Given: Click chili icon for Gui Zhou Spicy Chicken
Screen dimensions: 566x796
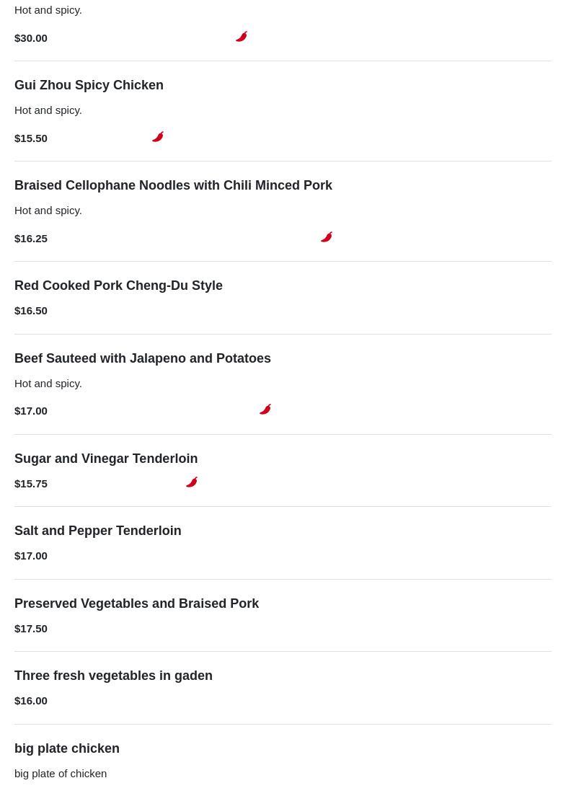Looking at the screenshot, I should pos(158,137).
